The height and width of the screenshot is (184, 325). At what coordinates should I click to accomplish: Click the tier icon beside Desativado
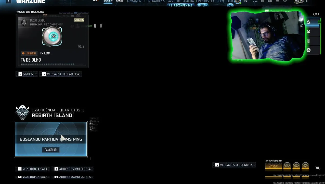coord(24,22)
